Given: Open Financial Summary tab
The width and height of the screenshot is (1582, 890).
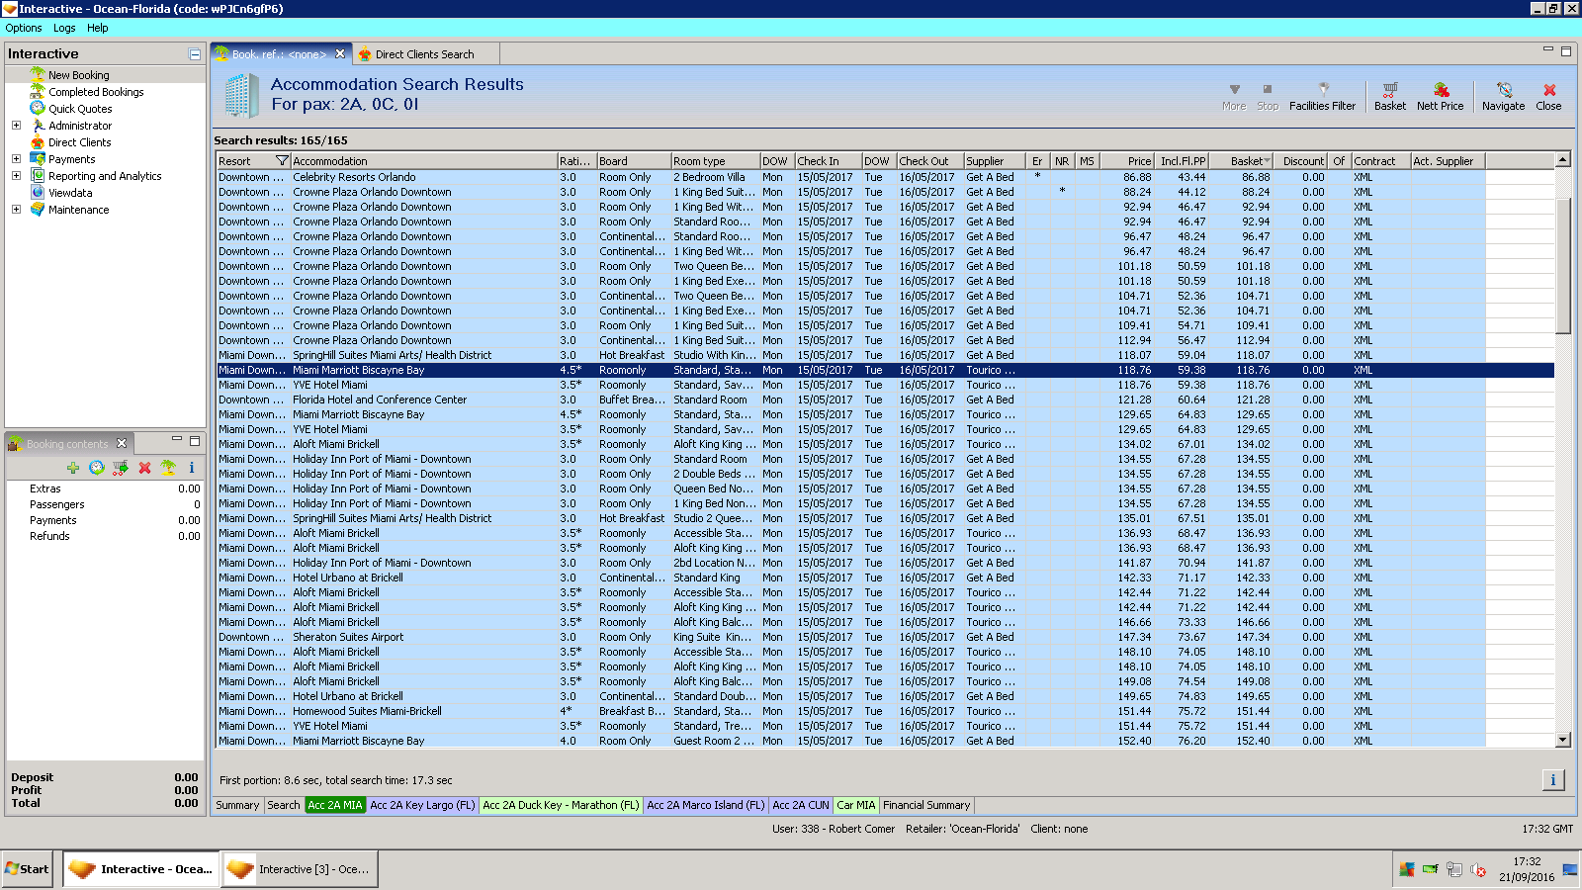Looking at the screenshot, I should tap(925, 805).
